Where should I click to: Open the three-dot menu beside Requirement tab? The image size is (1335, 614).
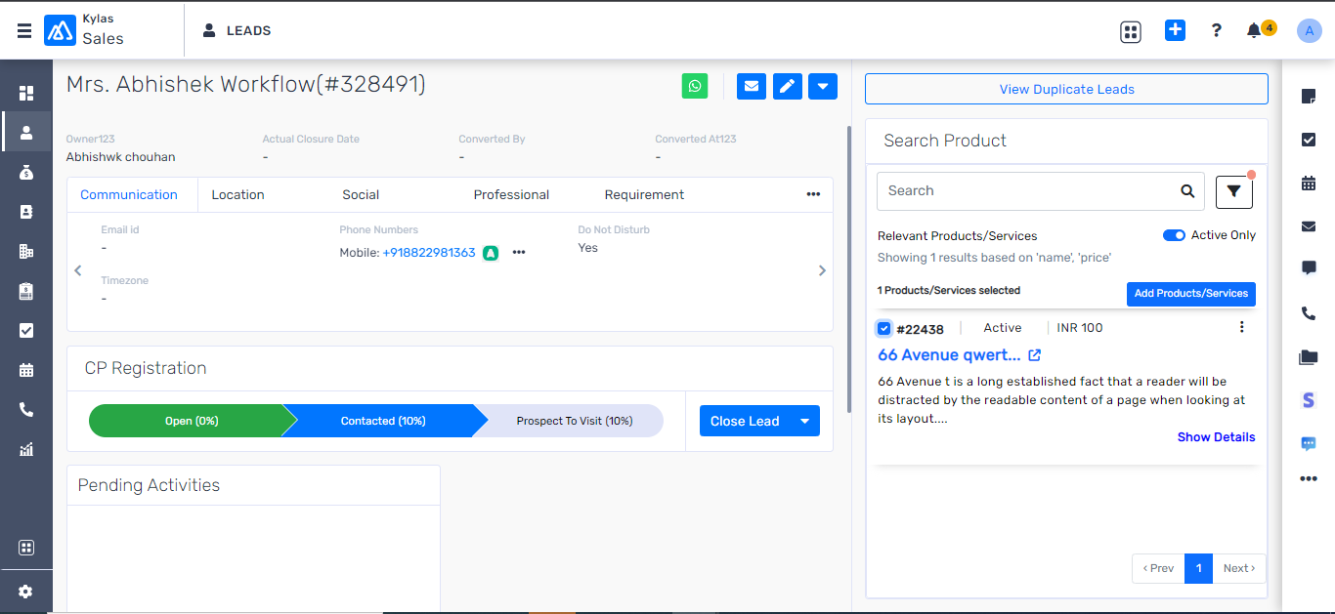click(x=813, y=194)
